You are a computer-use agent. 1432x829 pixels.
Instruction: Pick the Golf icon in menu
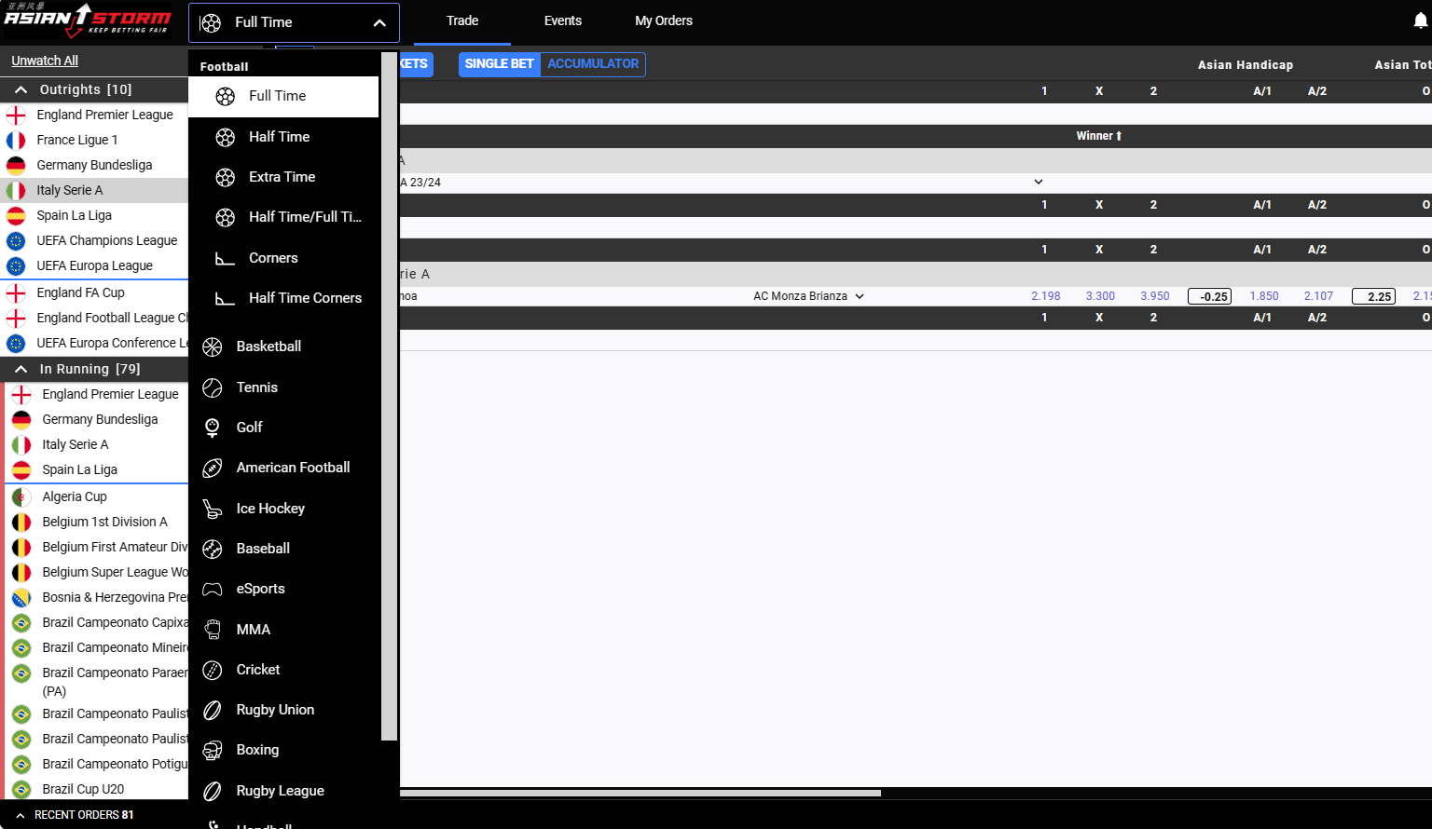click(213, 428)
